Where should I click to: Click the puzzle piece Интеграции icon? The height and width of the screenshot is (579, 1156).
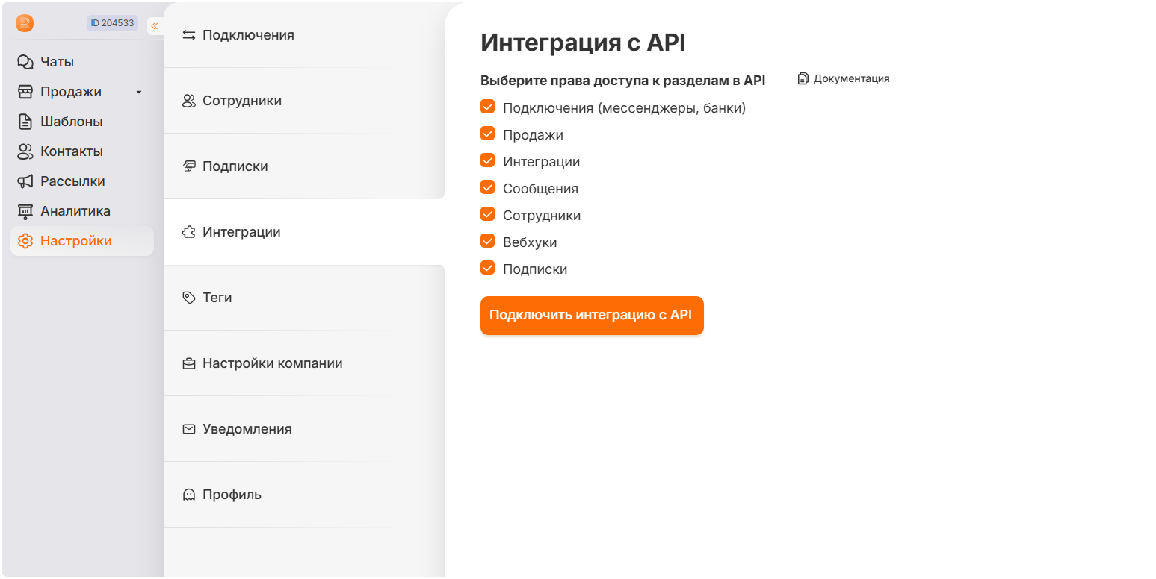coord(189,232)
